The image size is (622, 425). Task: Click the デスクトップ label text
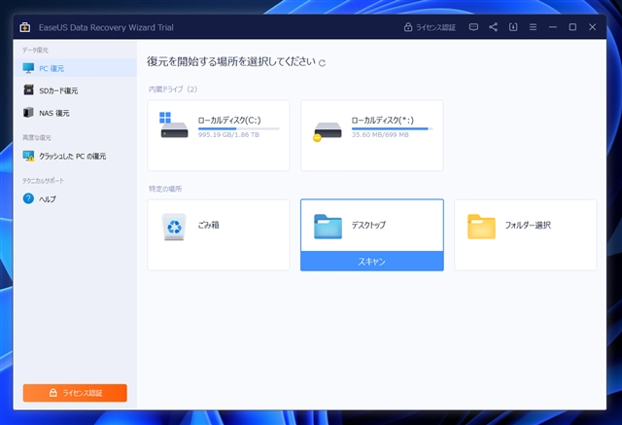[x=368, y=225]
